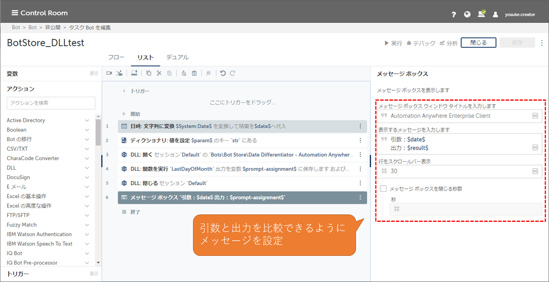Expand the Active Directory action group
Image resolution: width=549 pixels, height=282 pixels.
(87, 120)
